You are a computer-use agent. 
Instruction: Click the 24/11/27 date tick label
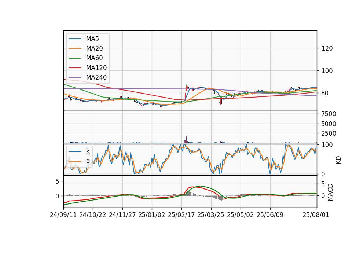click(x=122, y=215)
